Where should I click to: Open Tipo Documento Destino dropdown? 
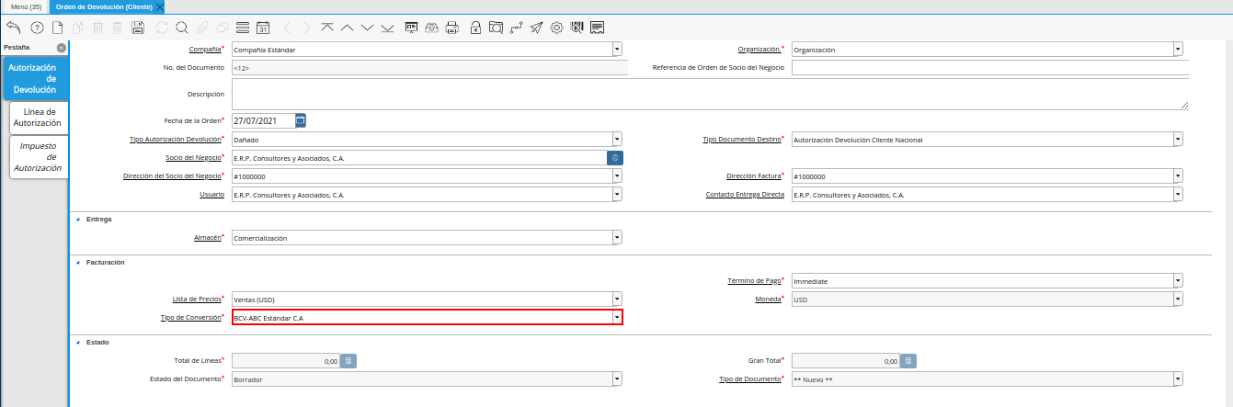click(1178, 140)
